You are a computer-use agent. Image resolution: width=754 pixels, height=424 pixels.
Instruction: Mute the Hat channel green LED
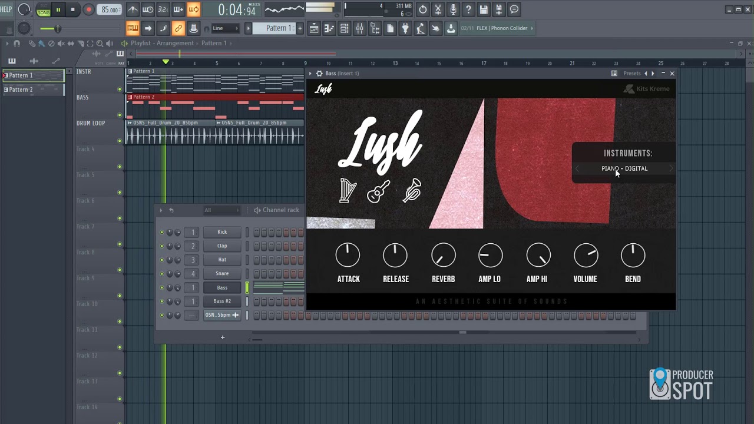(162, 260)
